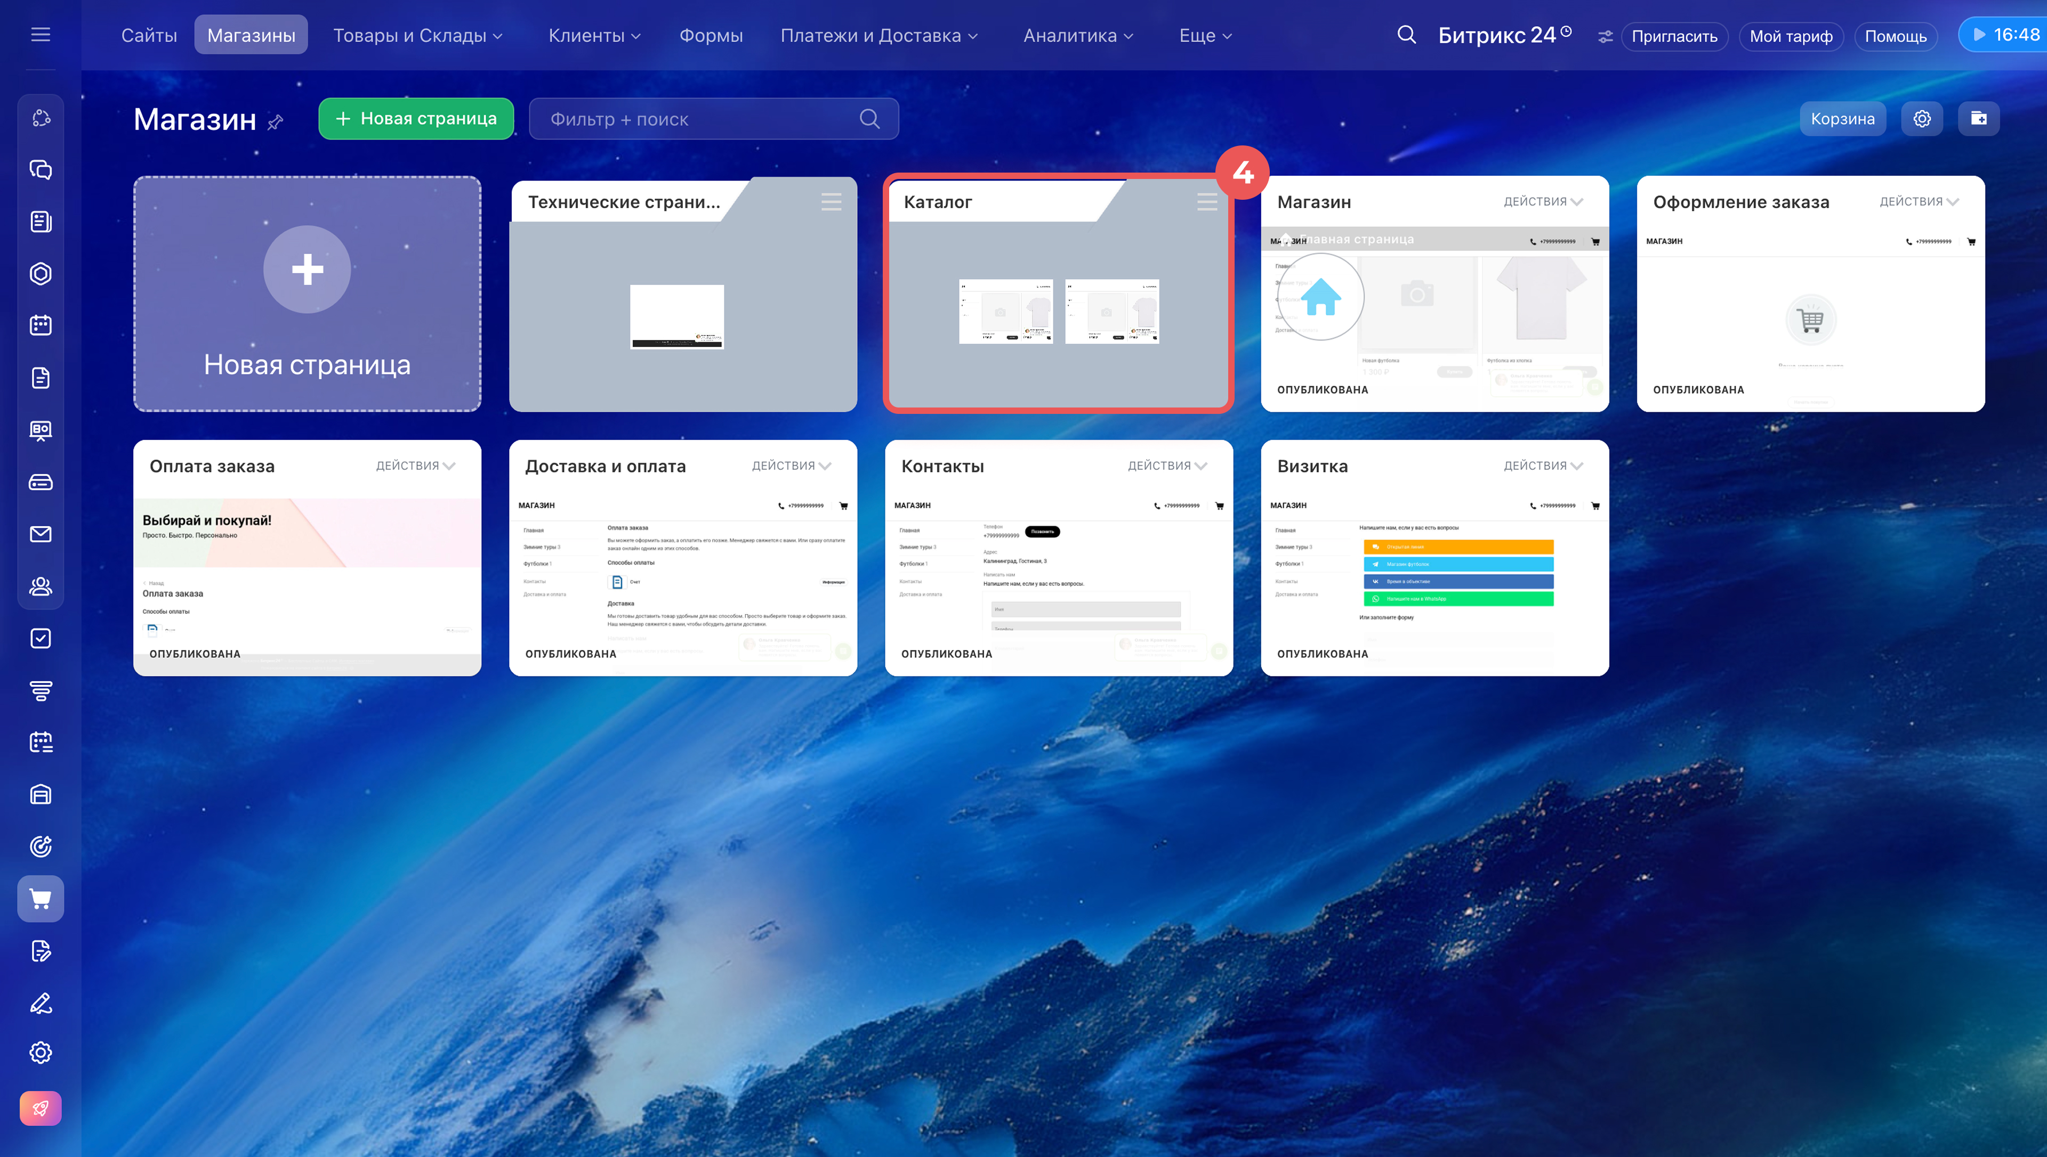Viewport: 2047px width, 1157px height.
Task: Open the hamburger menu icon top-left
Action: pyautogui.click(x=41, y=35)
